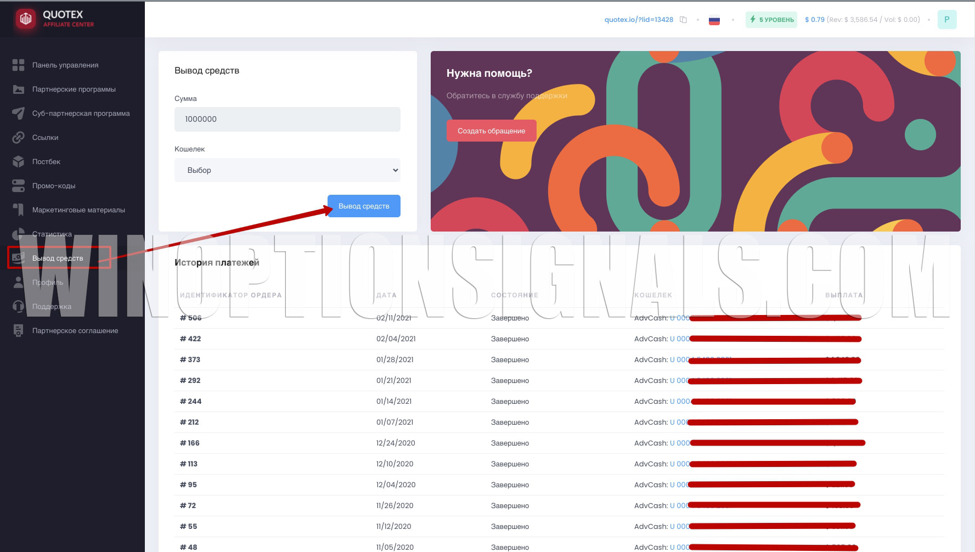Open the Ссылки link icon
This screenshot has width=975, height=552.
coord(18,138)
